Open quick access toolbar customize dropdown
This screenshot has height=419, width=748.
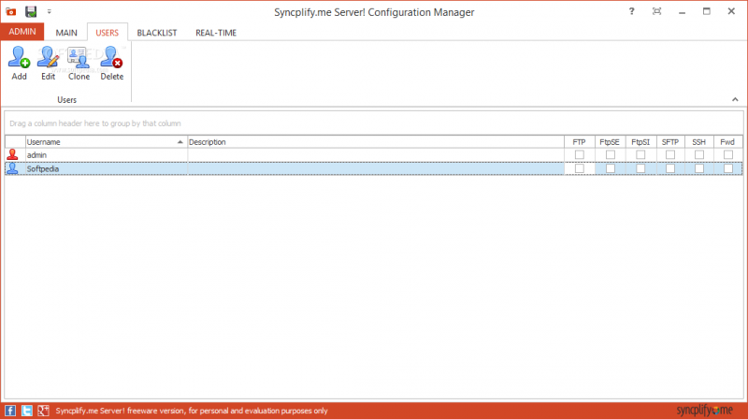49,11
